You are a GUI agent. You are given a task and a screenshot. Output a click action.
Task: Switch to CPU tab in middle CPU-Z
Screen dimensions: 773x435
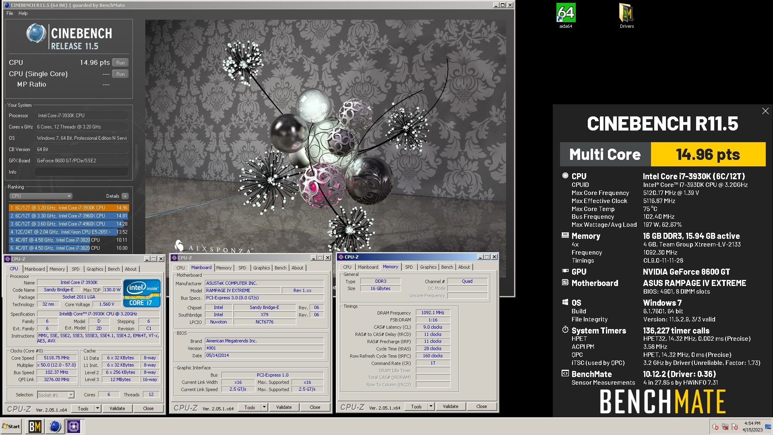pos(181,268)
